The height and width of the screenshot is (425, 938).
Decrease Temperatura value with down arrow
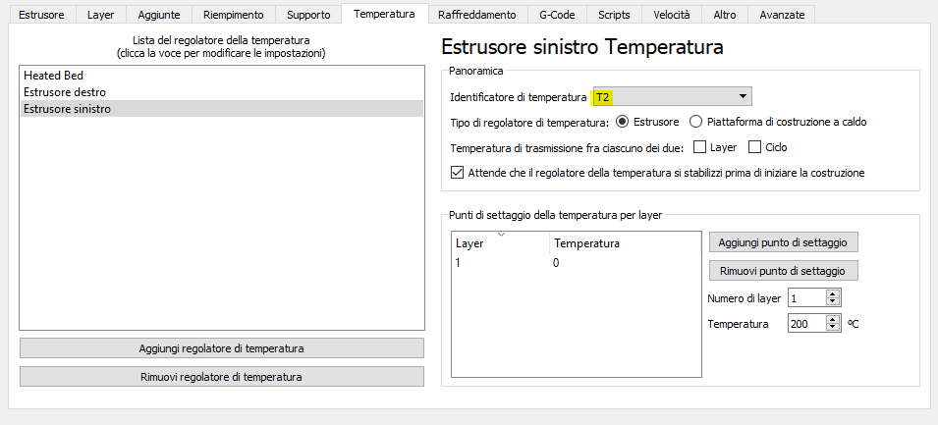833,327
